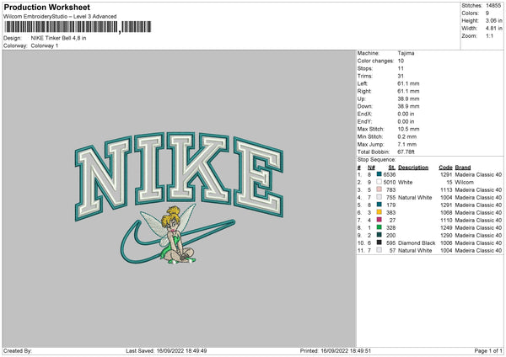Click stitch count '5010' in row 2
This screenshot has height=357, width=506.
pos(390,183)
